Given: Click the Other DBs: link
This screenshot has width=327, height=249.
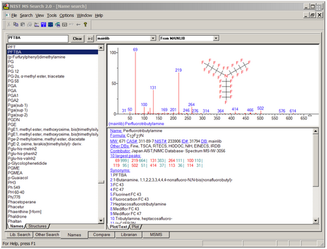Looking at the screenshot, I should point(120,146).
